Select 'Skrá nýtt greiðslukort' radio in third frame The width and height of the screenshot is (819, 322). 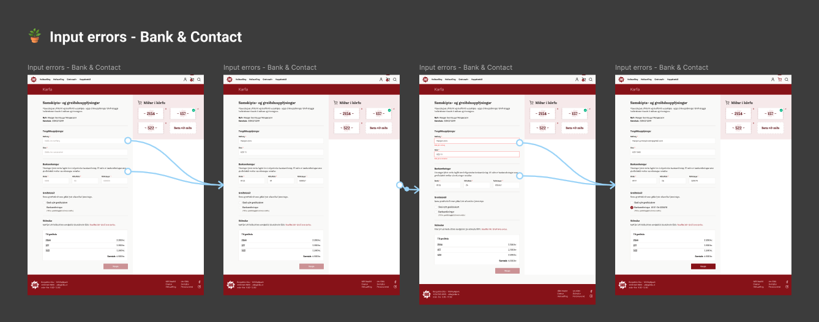(436, 208)
